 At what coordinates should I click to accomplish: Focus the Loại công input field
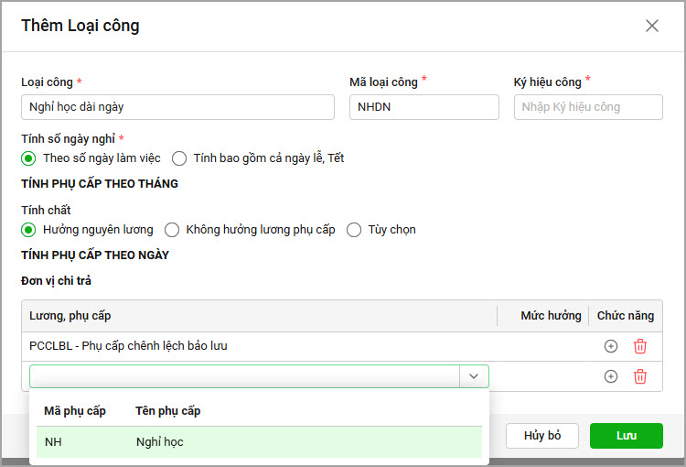coord(177,107)
